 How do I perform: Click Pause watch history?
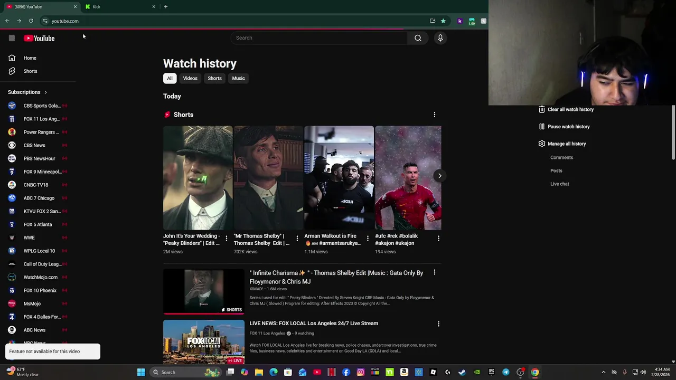568,127
